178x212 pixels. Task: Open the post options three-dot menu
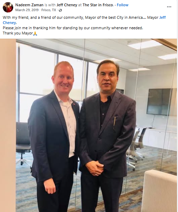pos(169,7)
